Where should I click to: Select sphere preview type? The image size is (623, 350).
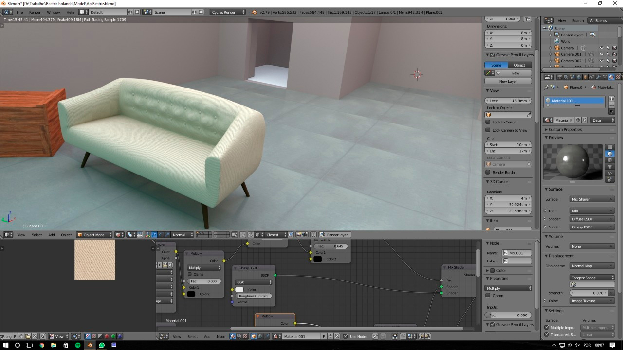click(610, 154)
